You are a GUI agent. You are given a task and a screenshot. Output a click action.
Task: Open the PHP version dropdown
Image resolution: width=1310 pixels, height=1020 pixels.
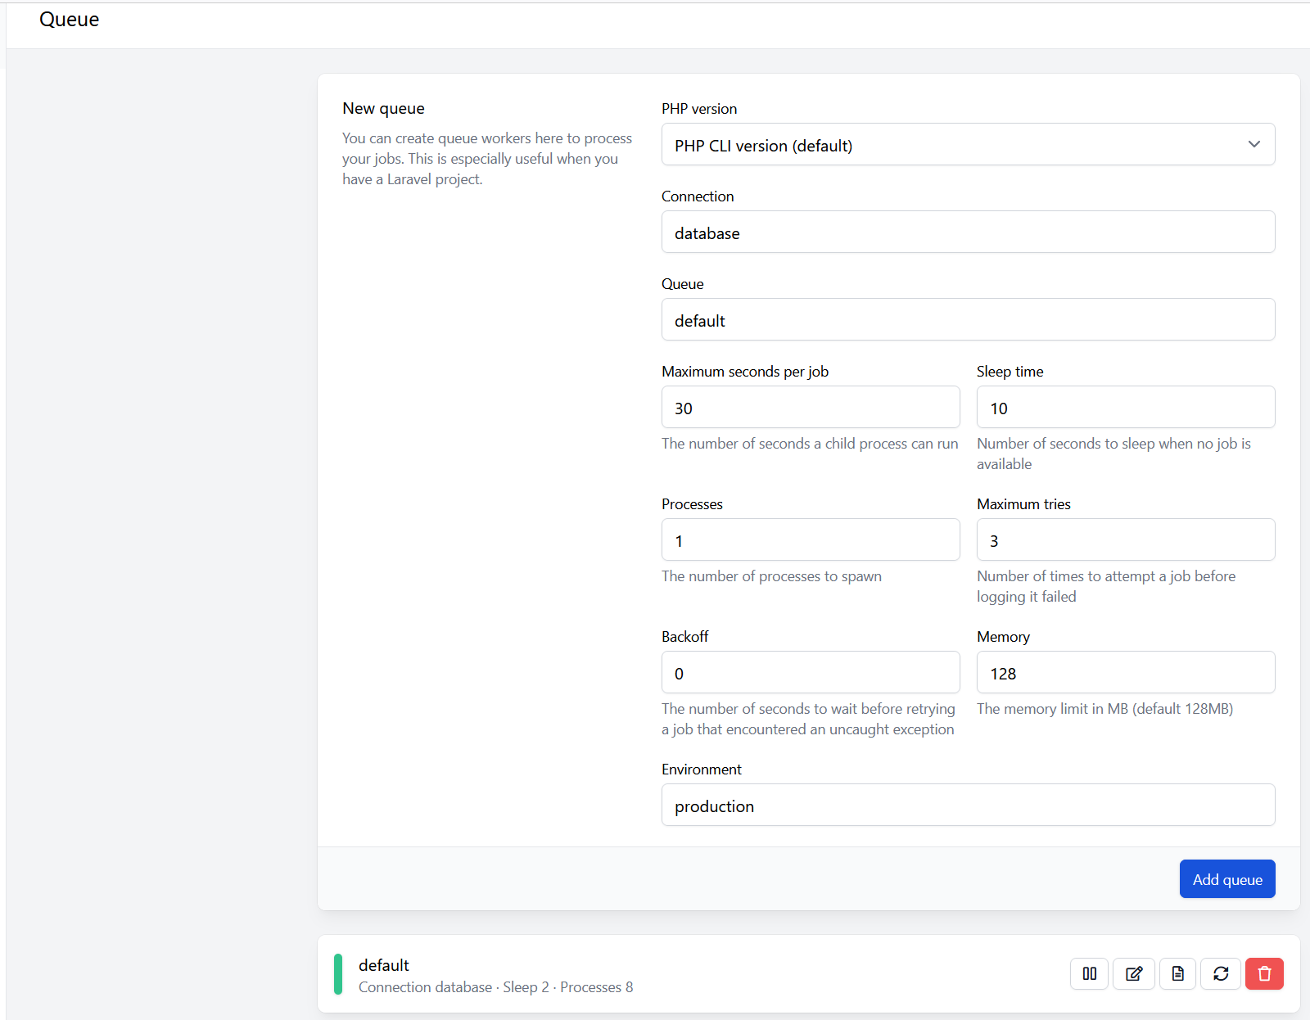coord(968,145)
